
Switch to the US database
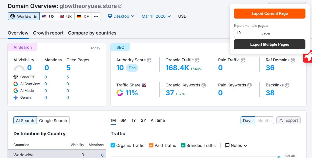point(48,16)
